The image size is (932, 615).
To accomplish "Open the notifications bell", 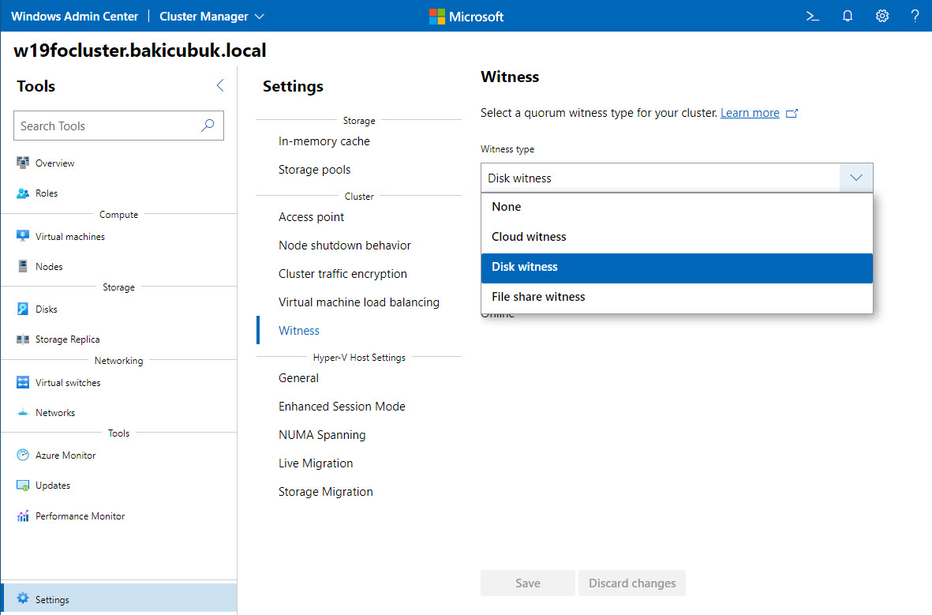I will click(848, 16).
